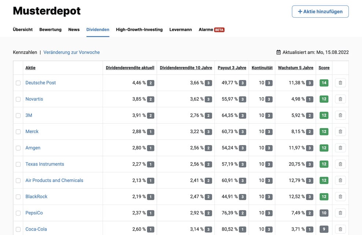Check the Air Products and Chemicals checkbox
This screenshot has height=235, width=362.
(x=18, y=180)
